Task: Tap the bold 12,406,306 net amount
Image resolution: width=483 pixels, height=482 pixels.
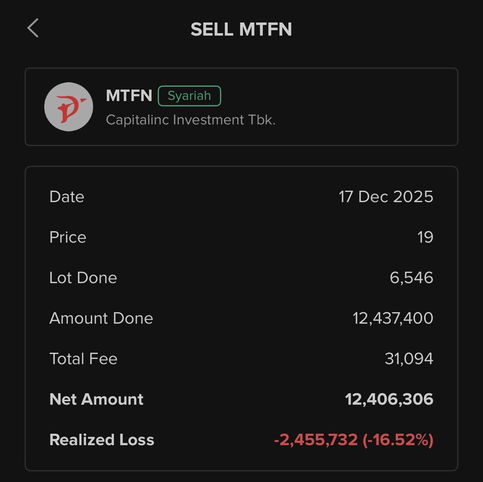Action: click(x=389, y=399)
